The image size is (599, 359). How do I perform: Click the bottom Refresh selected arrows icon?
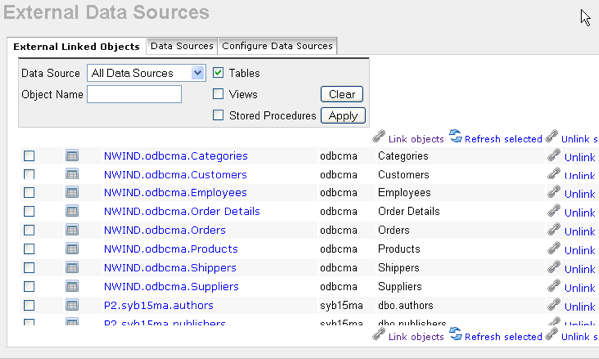[456, 334]
